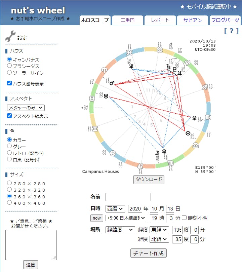Click the Taurus sign symbol on wheel
Screen dimensions: 242x272
[92, 99]
